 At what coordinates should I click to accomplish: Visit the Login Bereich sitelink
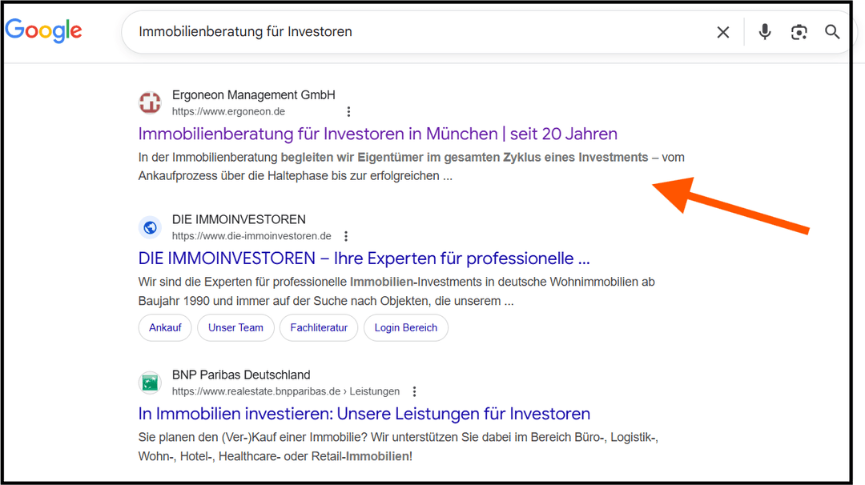(405, 327)
